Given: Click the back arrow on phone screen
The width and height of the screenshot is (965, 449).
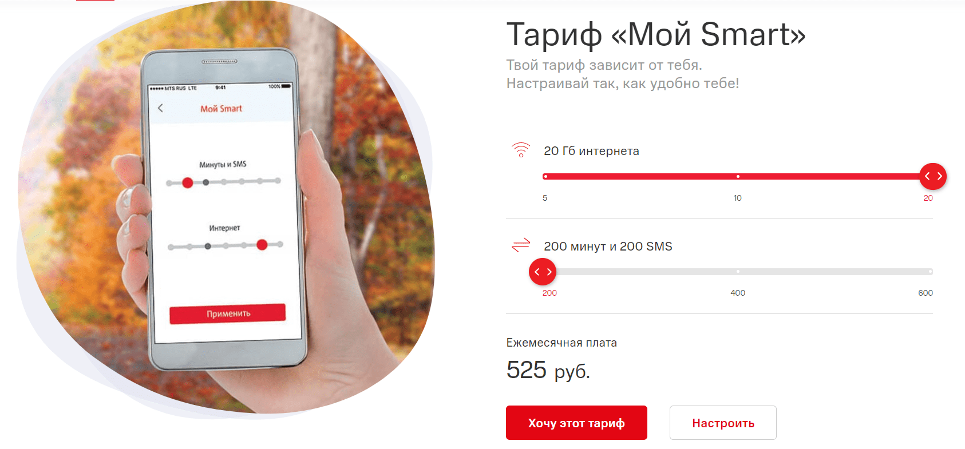Looking at the screenshot, I should tap(160, 108).
